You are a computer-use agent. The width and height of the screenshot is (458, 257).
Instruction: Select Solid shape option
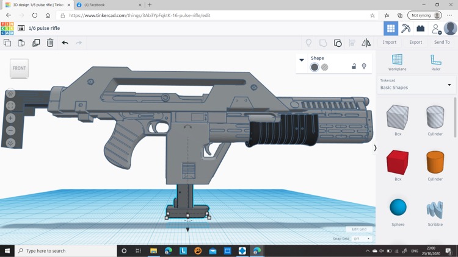(314, 67)
